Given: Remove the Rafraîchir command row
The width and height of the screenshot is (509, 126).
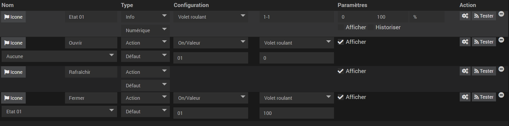Looking at the screenshot, I should click(501, 69).
